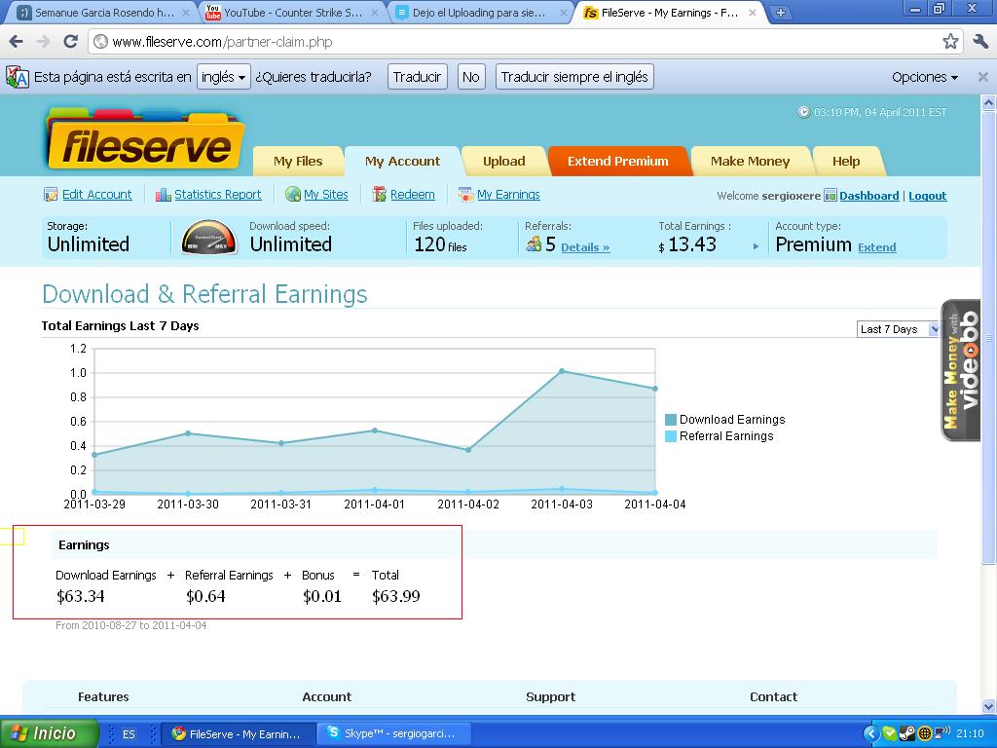Open the Skype taskbar window button

point(394,733)
